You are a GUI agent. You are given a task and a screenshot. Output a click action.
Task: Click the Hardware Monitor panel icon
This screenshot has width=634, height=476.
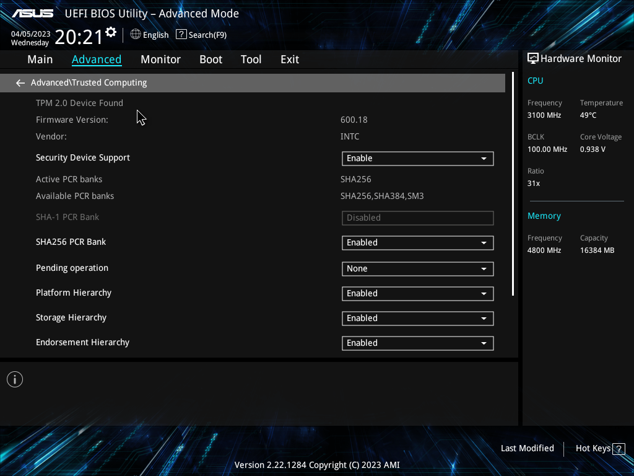coord(532,58)
